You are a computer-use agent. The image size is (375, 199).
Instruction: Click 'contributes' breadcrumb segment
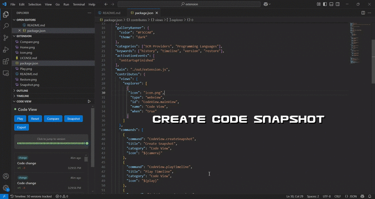pyautogui.click(x=139, y=20)
